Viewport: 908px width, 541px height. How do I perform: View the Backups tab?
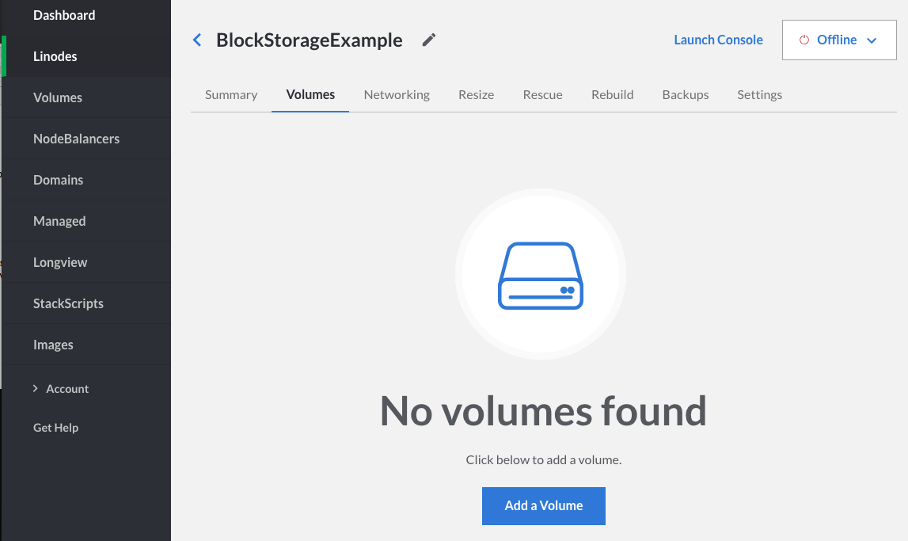click(x=686, y=95)
